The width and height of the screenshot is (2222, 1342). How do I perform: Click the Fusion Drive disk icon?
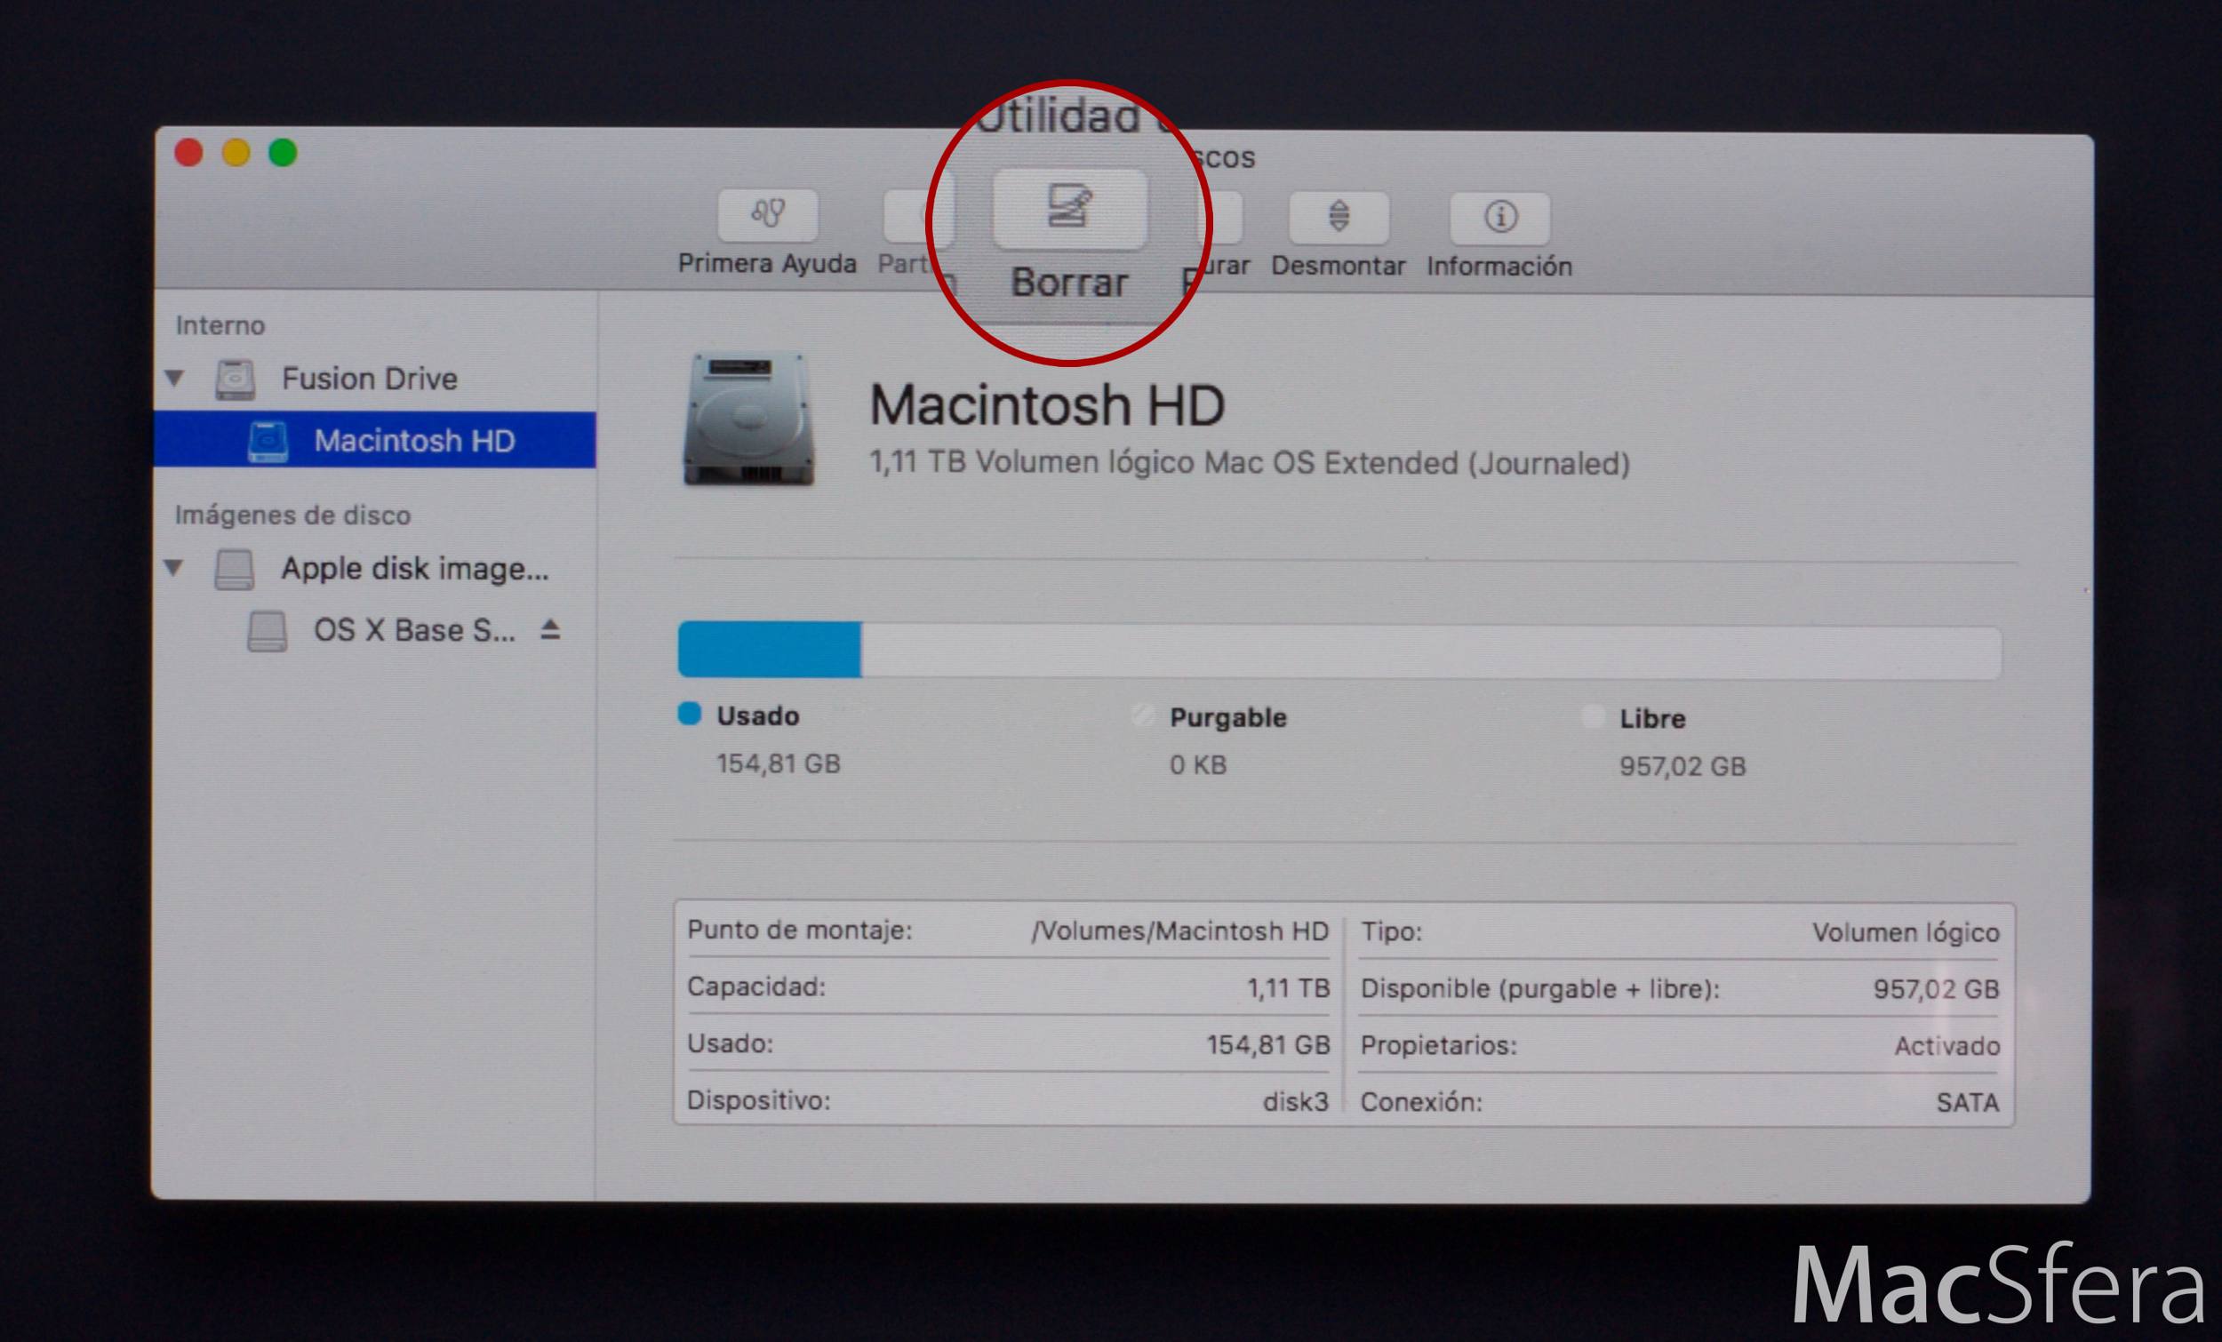coord(235,379)
